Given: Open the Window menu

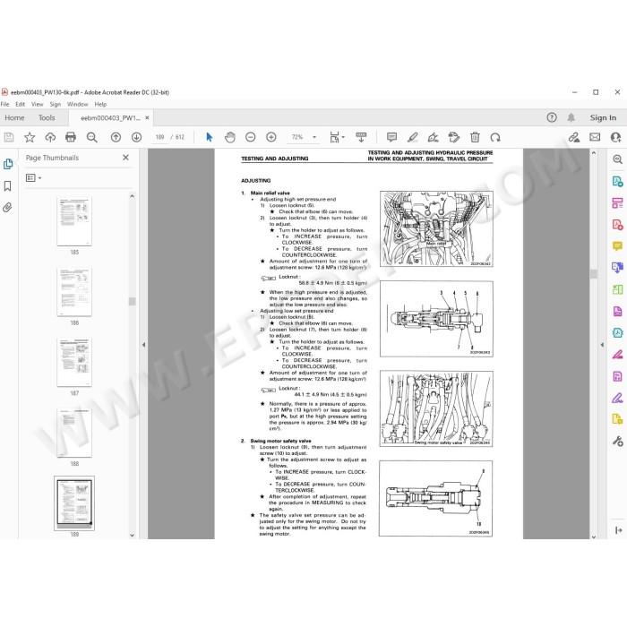Looking at the screenshot, I should click(78, 105).
